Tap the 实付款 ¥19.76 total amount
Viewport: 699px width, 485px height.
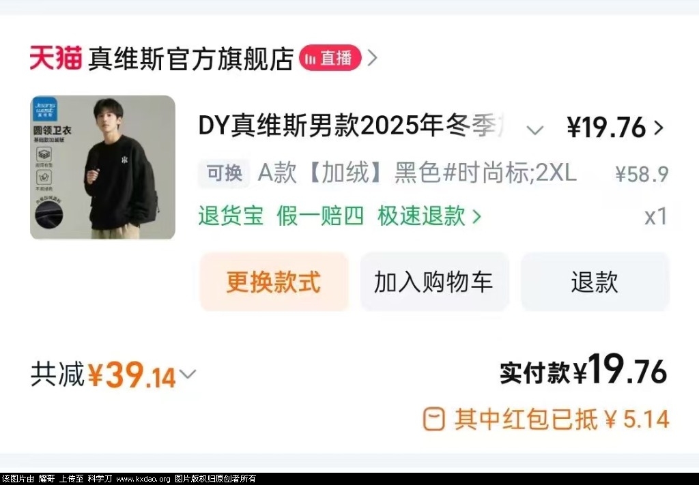(x=583, y=370)
